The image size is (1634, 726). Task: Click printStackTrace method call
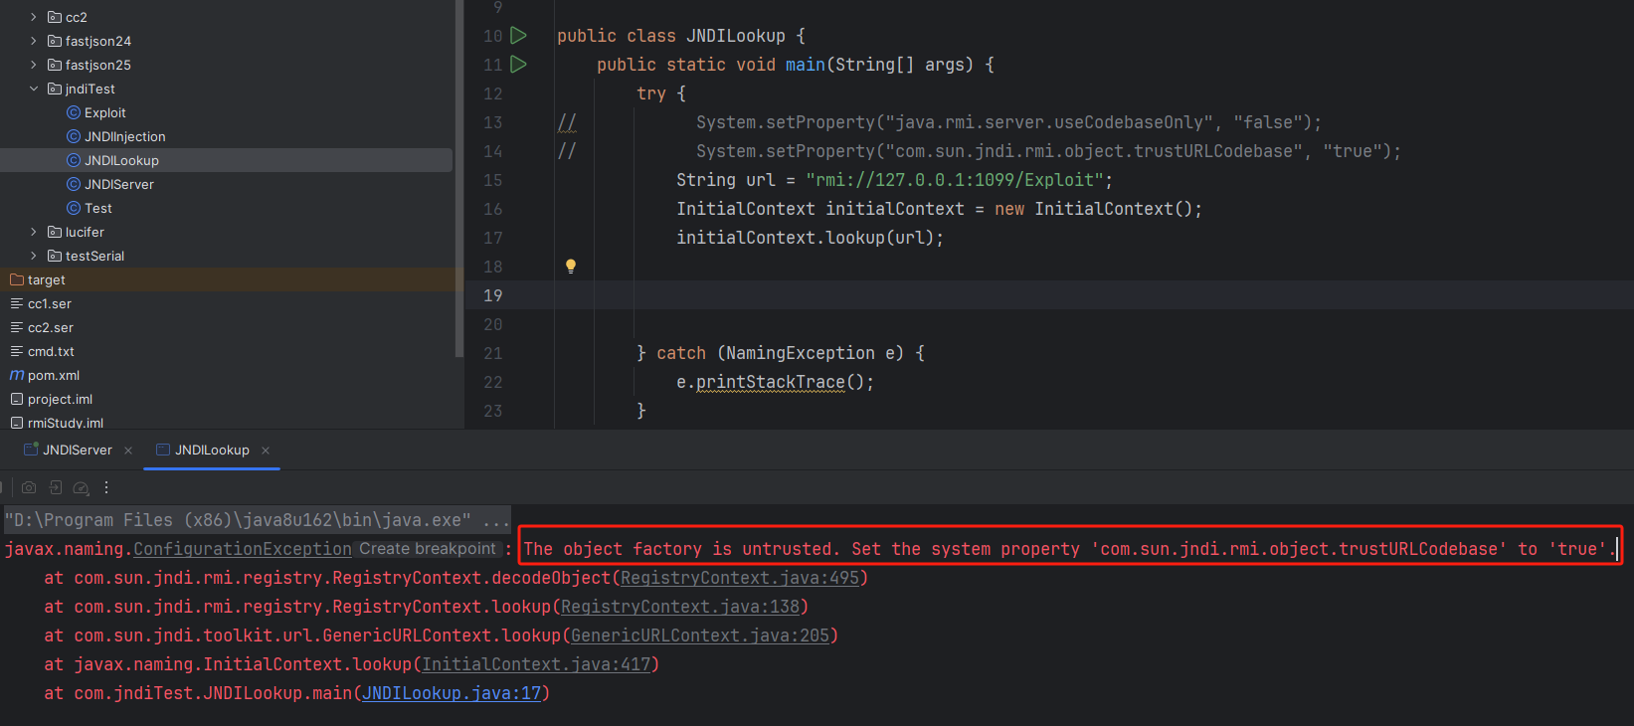(x=771, y=382)
